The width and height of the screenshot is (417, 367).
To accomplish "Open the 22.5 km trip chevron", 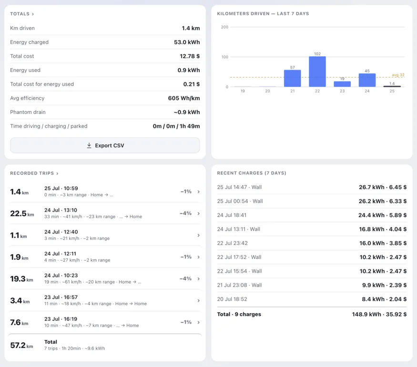I will pyautogui.click(x=198, y=214).
